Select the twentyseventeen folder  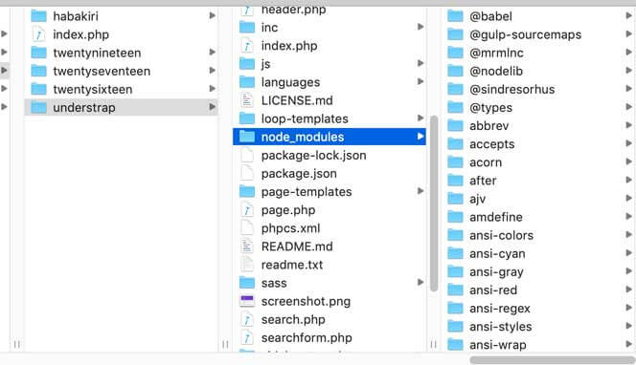(x=122, y=72)
